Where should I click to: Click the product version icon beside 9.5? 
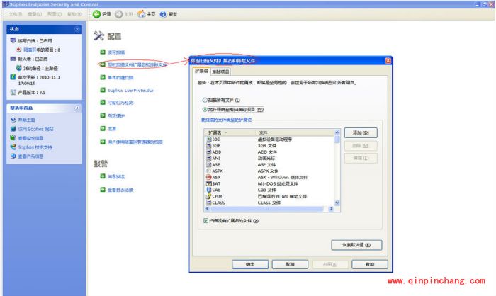tap(13, 92)
